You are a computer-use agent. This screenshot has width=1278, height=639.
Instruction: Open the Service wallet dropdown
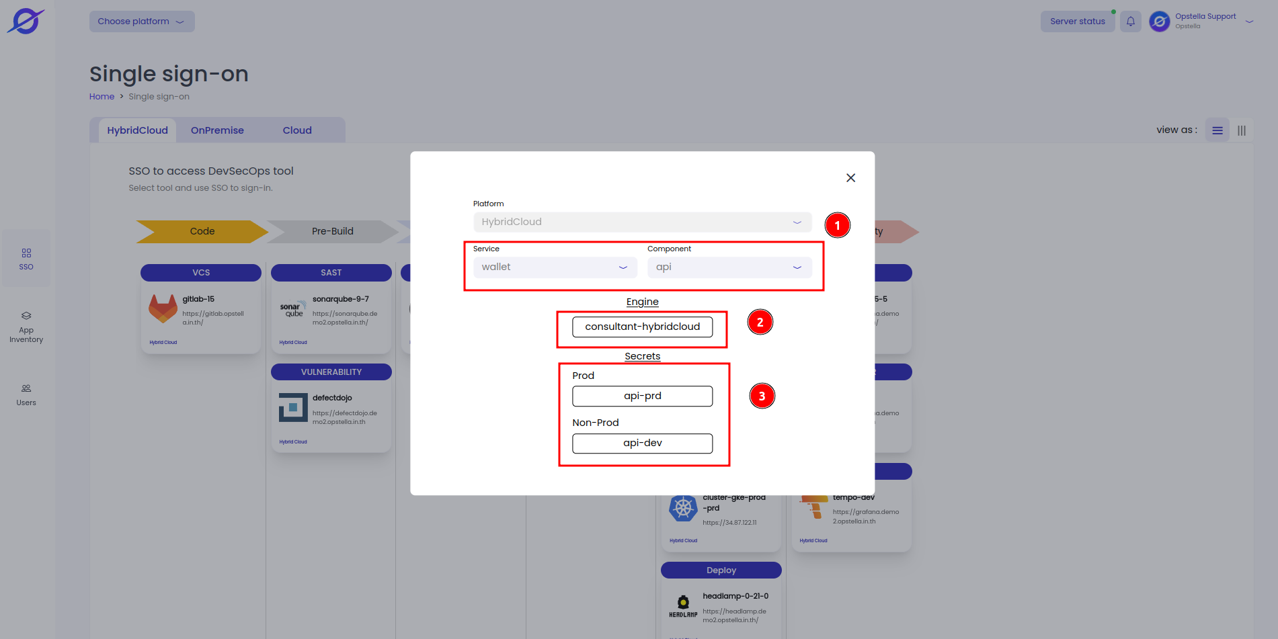click(555, 267)
